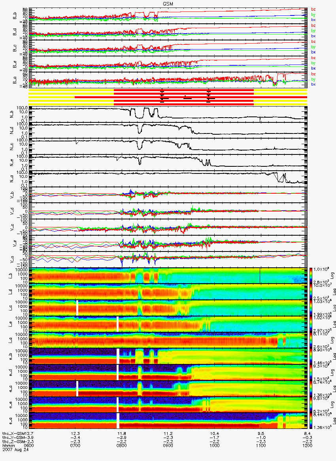
Task: Select the V_a velocity panel label
Action: click(12, 259)
